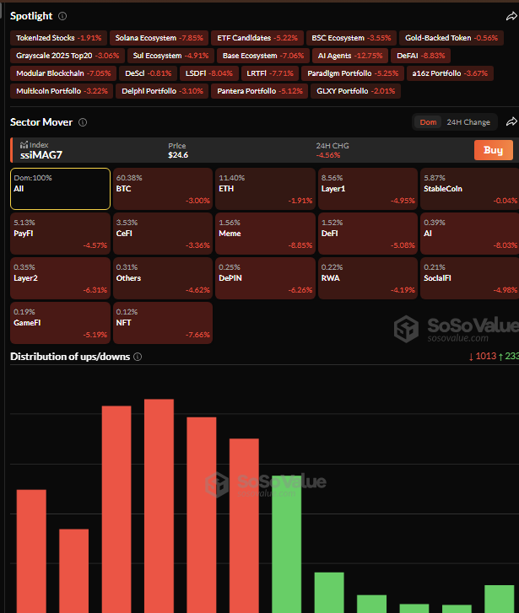Open Grayscale 2025 Top20 tag
This screenshot has width=519, height=613.
pos(68,56)
